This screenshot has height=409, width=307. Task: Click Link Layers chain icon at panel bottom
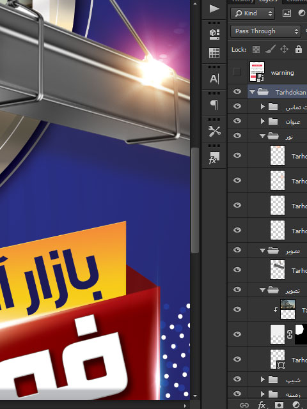(x=244, y=405)
